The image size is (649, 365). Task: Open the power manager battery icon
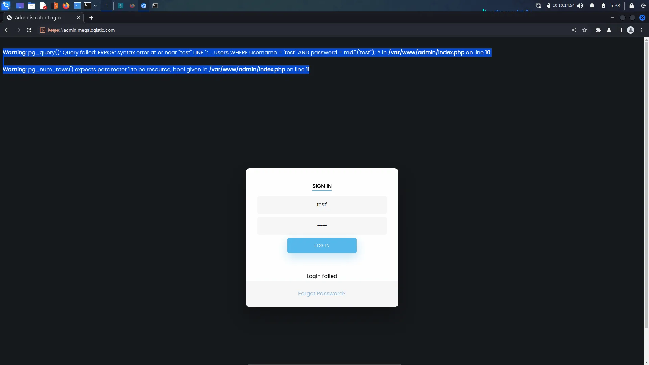pos(603,6)
